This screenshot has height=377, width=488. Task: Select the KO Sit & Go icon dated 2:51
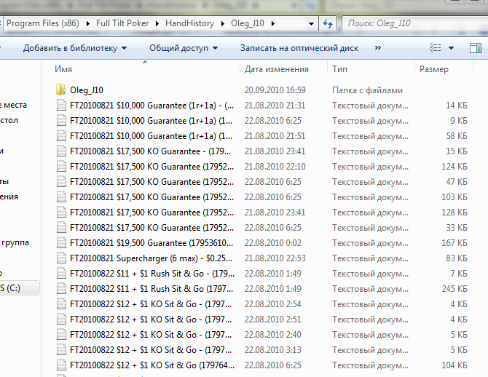pyautogui.click(x=61, y=320)
